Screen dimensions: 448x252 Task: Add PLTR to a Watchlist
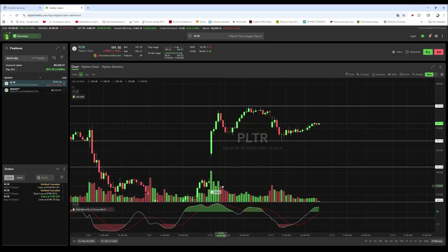413,52
